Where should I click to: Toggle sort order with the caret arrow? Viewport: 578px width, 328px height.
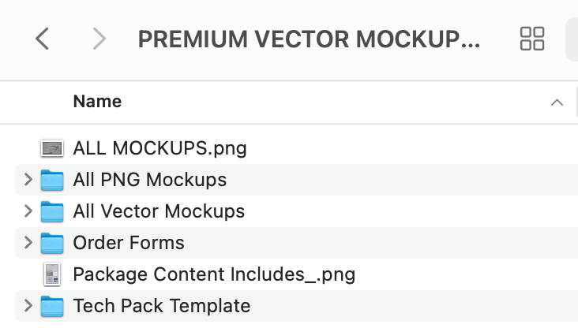pos(557,102)
